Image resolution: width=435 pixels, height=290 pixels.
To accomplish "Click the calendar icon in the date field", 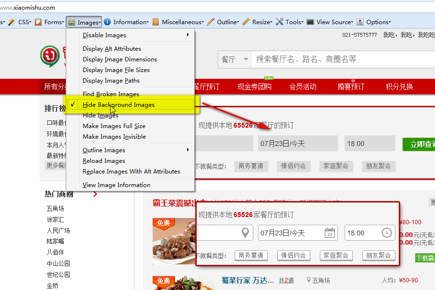I will click(330, 232).
